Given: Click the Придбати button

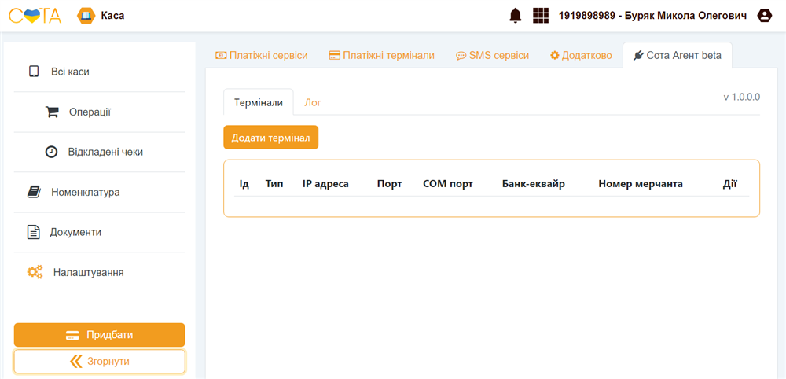Looking at the screenshot, I should coord(99,335).
